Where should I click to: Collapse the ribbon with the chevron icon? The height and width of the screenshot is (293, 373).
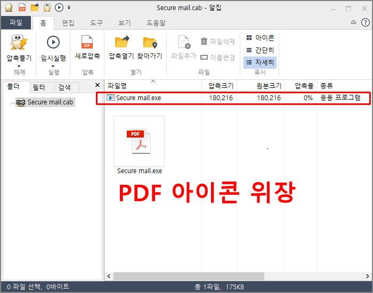pyautogui.click(x=353, y=22)
